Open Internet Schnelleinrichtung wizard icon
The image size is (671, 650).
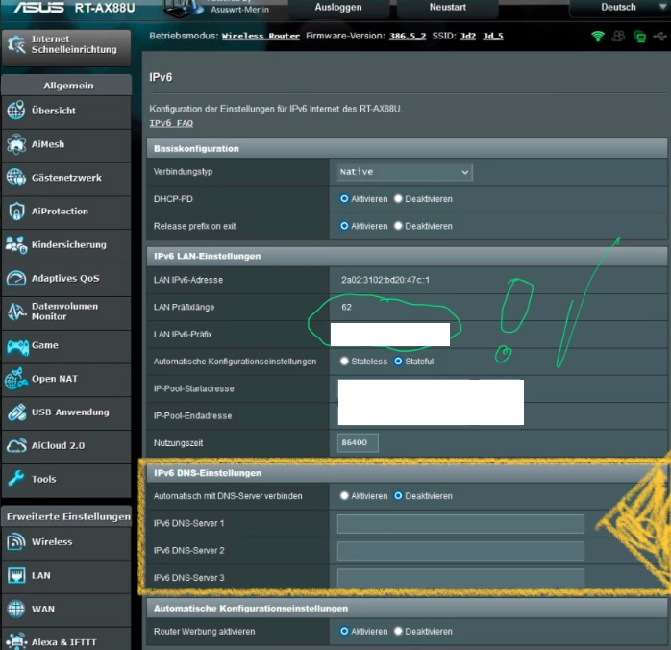pyautogui.click(x=16, y=44)
